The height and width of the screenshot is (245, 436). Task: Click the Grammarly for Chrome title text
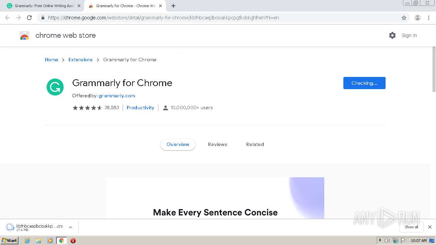(122, 83)
